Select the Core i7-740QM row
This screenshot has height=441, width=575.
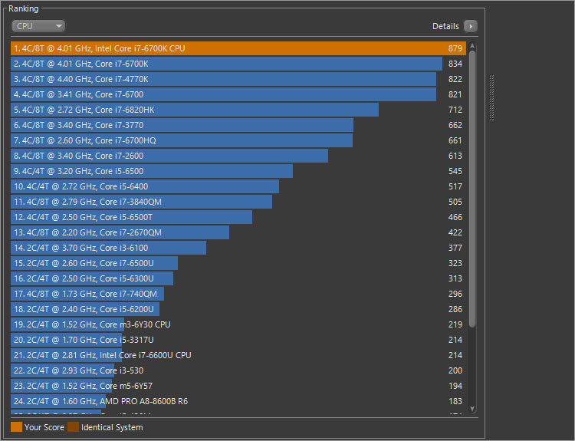[238, 294]
